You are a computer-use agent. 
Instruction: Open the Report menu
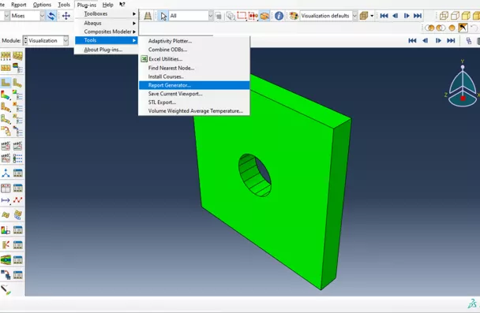[x=19, y=5]
